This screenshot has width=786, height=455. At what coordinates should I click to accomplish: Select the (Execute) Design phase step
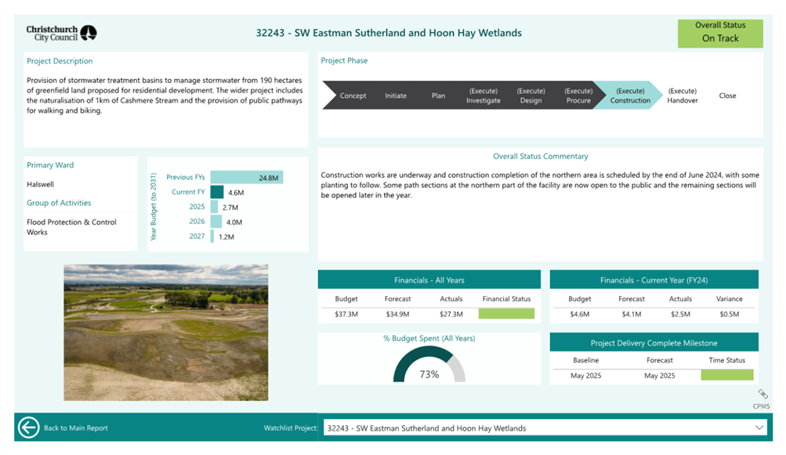(531, 96)
